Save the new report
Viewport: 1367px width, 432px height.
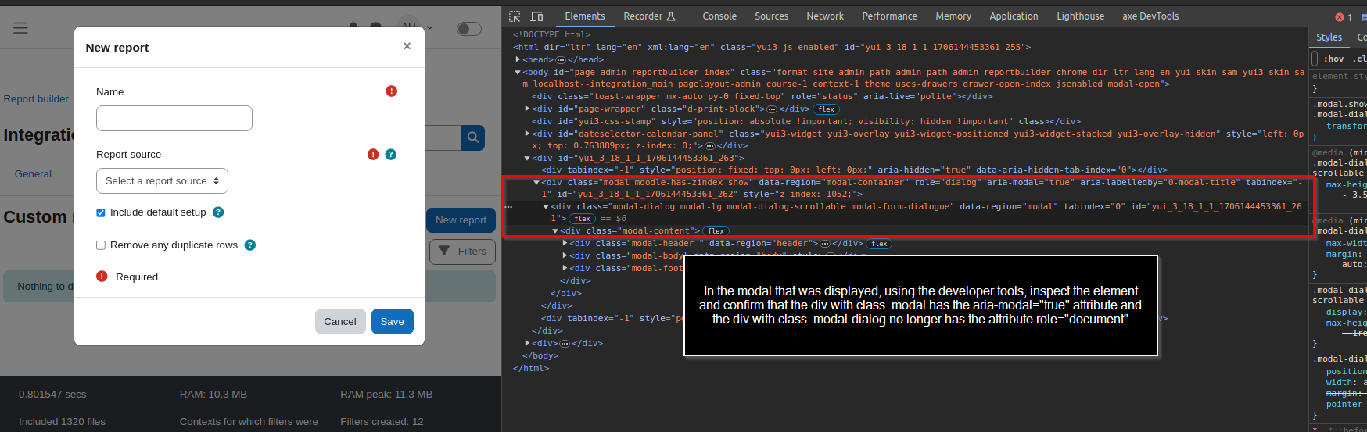tap(393, 321)
